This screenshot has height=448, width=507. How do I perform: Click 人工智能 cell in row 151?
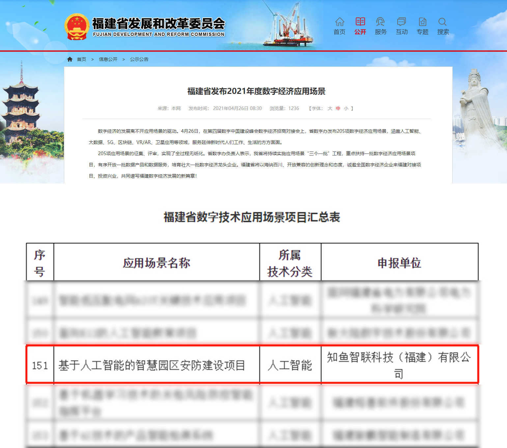[290, 365]
